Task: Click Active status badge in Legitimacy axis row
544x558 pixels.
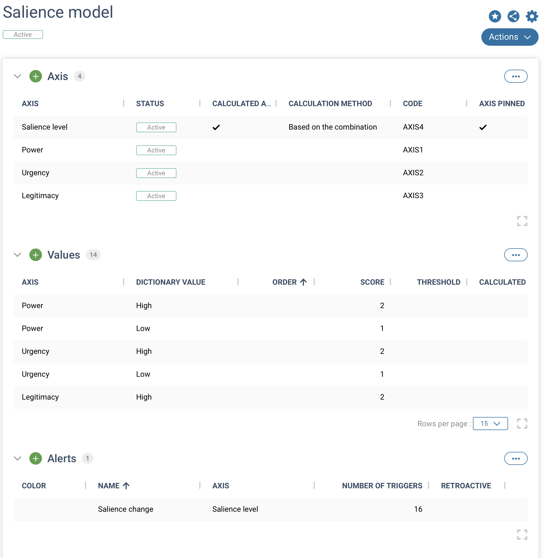Action: [x=156, y=196]
